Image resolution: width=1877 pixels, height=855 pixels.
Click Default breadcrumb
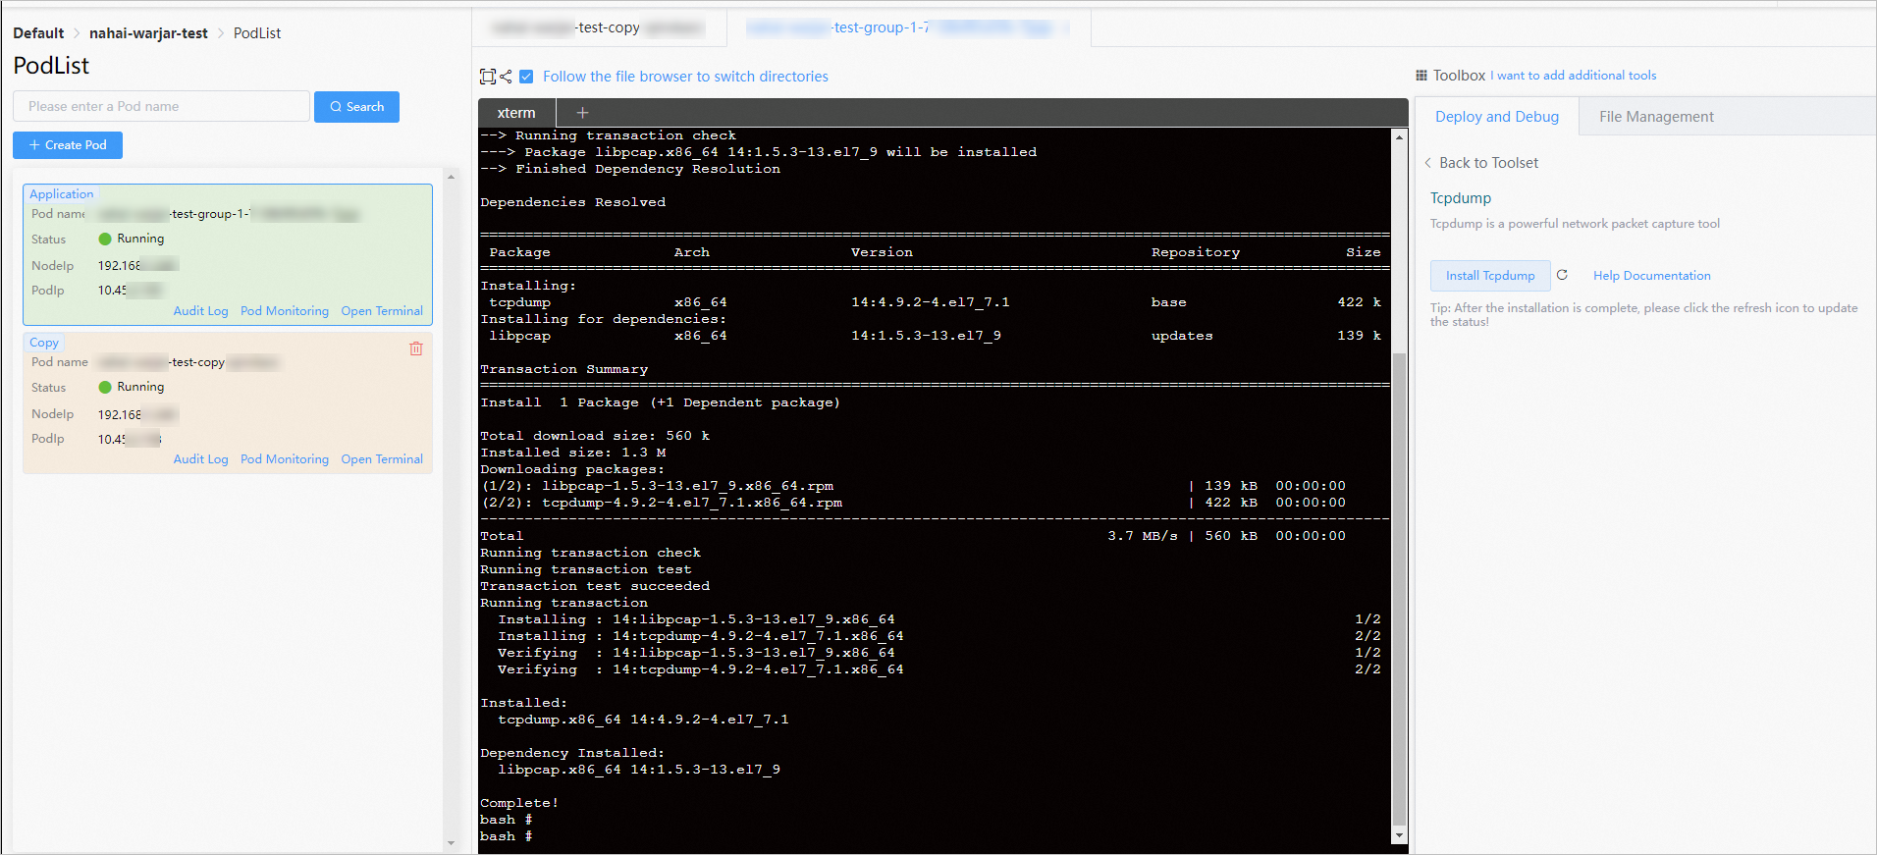pyautogui.click(x=38, y=33)
